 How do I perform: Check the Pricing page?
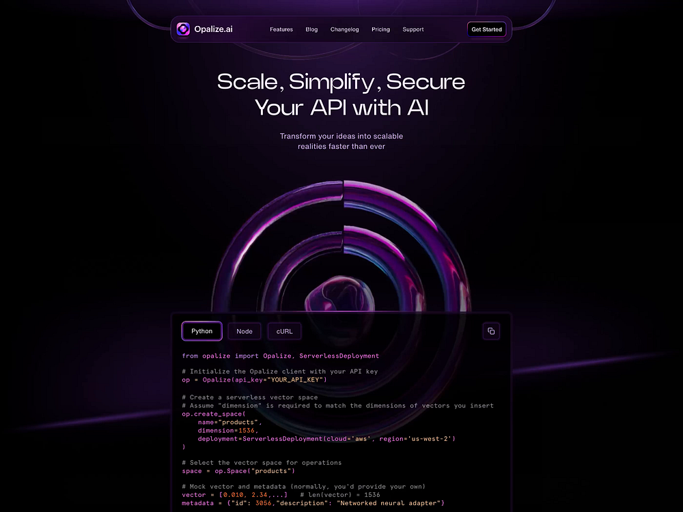[x=380, y=29]
